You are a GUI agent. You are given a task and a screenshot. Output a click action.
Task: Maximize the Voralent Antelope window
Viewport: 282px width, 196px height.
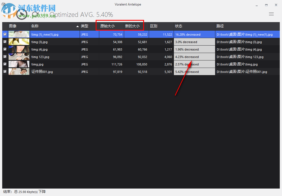click(266, 5)
